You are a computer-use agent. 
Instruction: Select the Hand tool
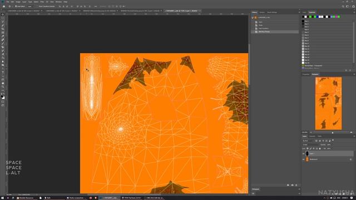click(3, 83)
